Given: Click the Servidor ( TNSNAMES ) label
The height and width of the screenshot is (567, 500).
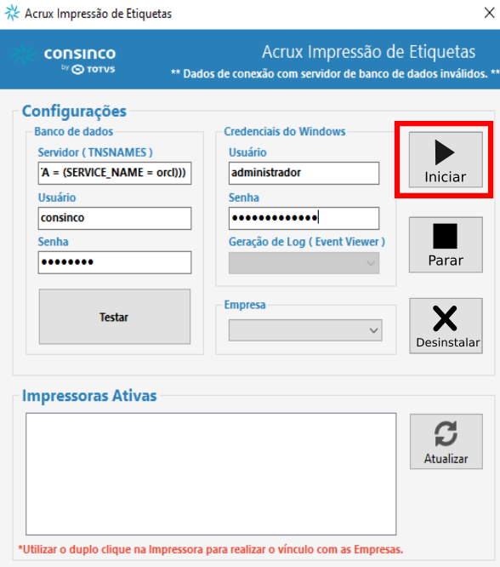Looking at the screenshot, I should (95, 152).
